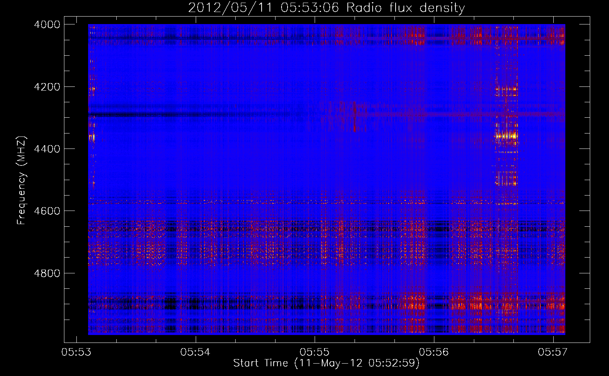Select the 4400 frequency tick label
This screenshot has height=376, width=609.
(47, 149)
